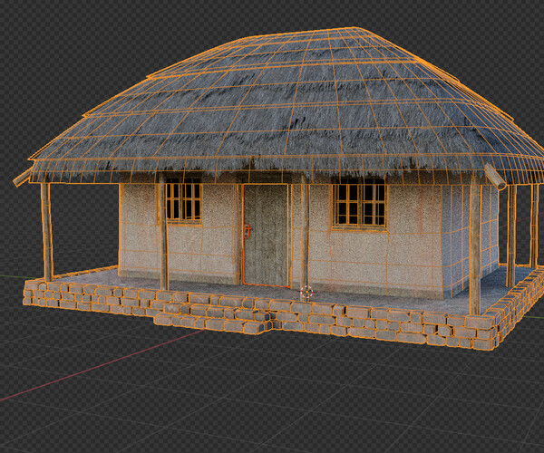The height and width of the screenshot is (453, 544).
Task: Click the 3D cursor on the porch
Action: pyautogui.click(x=306, y=292)
